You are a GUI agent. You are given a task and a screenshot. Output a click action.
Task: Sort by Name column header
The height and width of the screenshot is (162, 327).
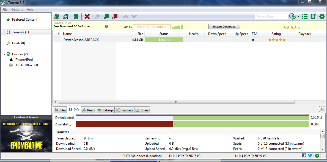click(89, 34)
